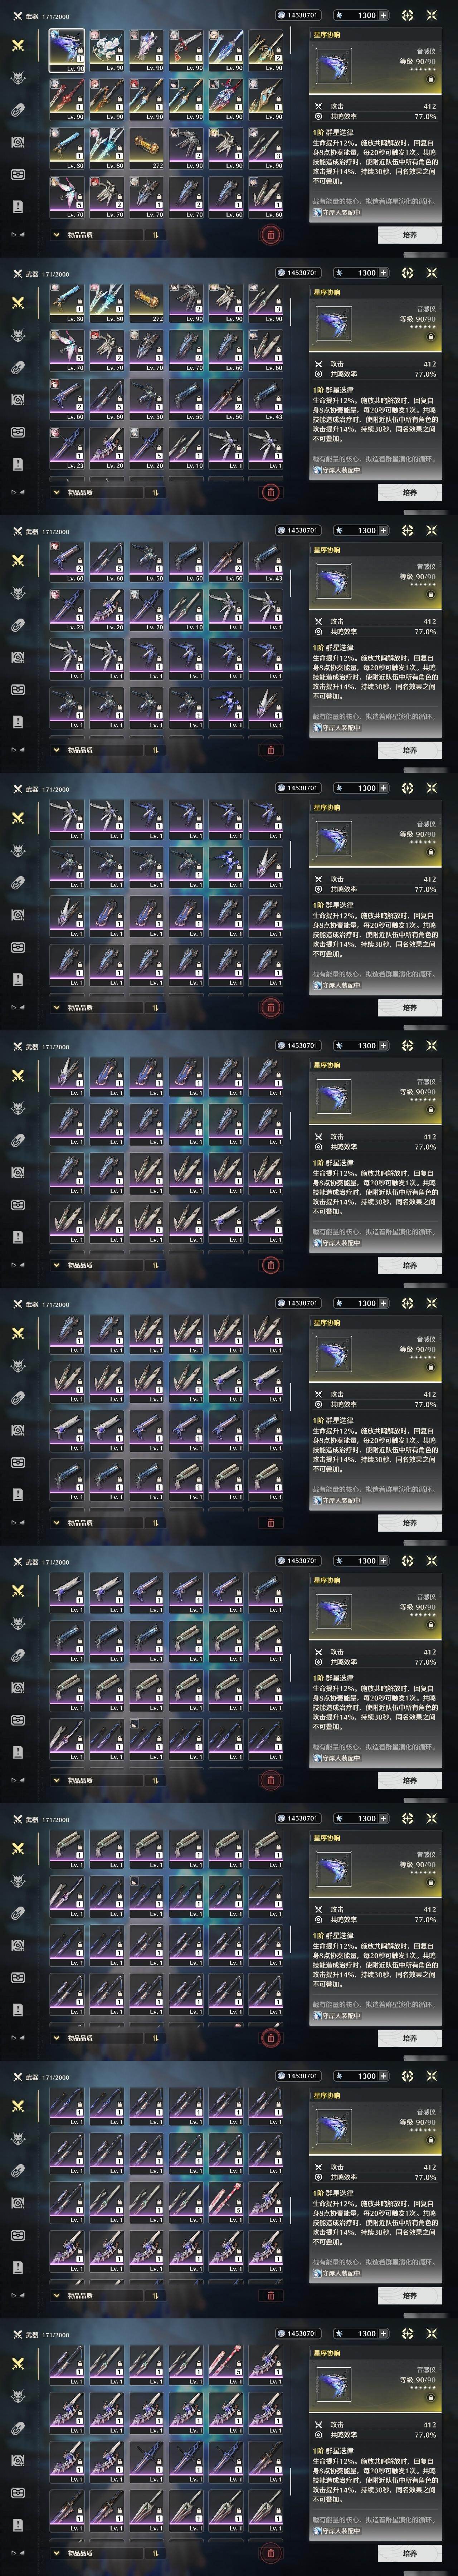458x2576 pixels.
Task: Select the pill-shaped materials sidebar icon in top panel
Action: click(x=17, y=110)
